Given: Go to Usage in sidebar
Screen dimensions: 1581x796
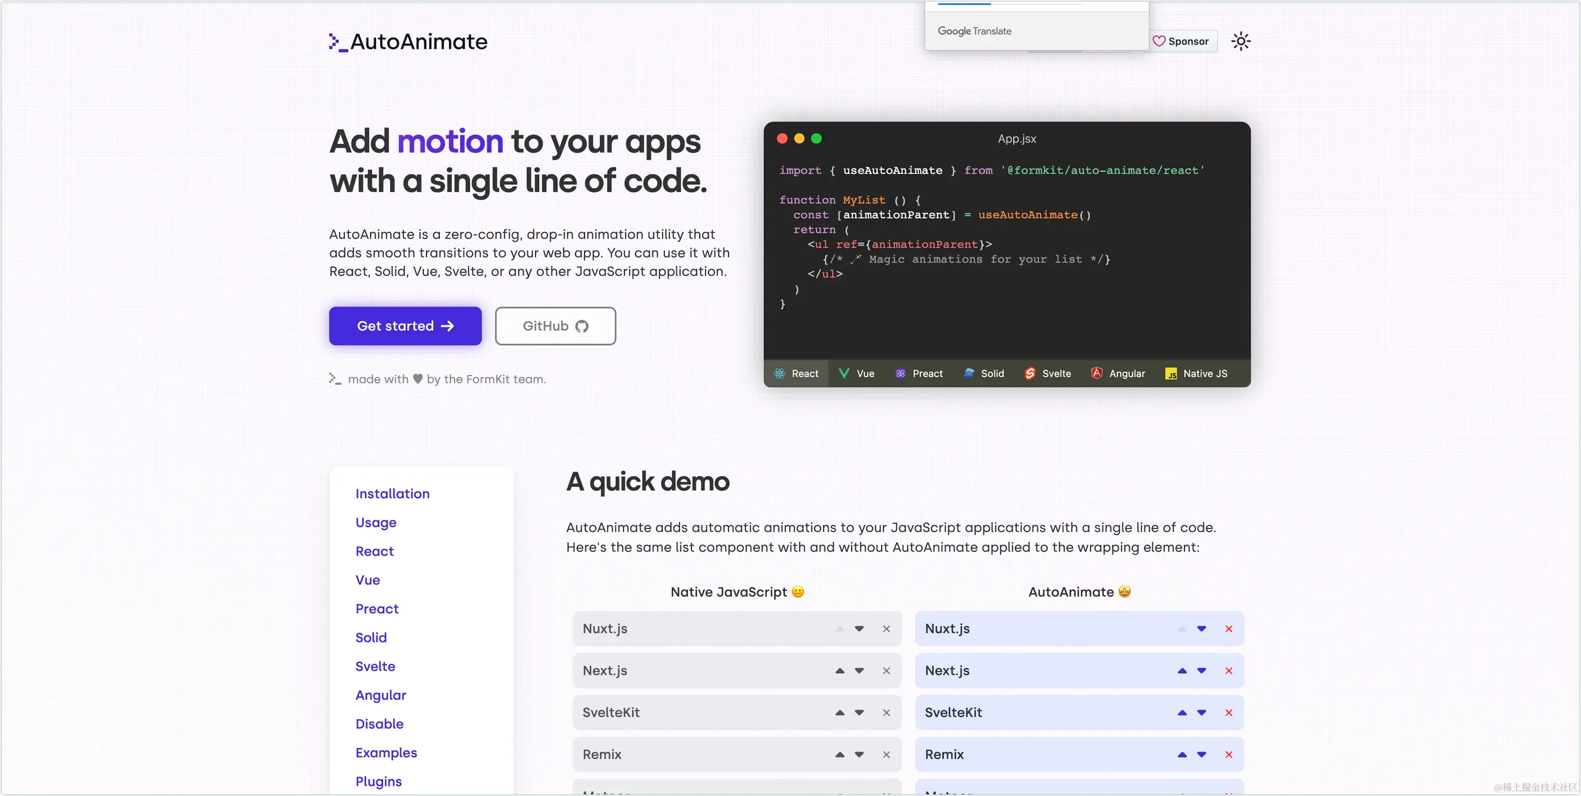Looking at the screenshot, I should (375, 522).
